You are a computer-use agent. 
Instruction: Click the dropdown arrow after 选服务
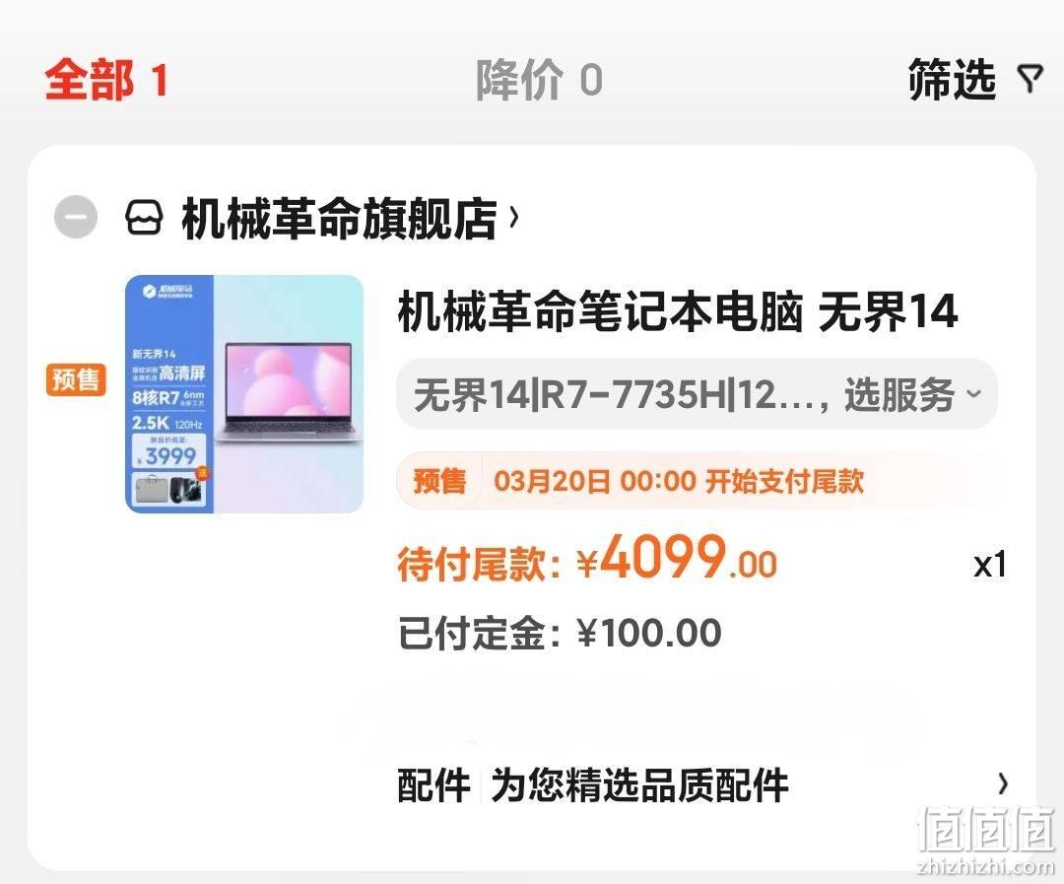(973, 394)
